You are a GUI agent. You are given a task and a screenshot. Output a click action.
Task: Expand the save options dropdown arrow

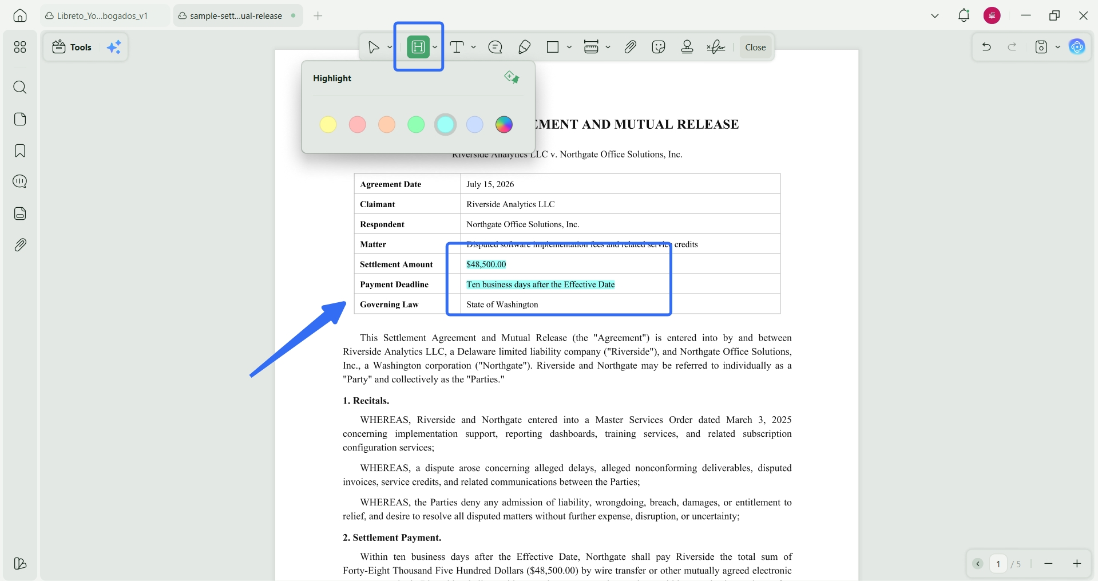click(1057, 47)
